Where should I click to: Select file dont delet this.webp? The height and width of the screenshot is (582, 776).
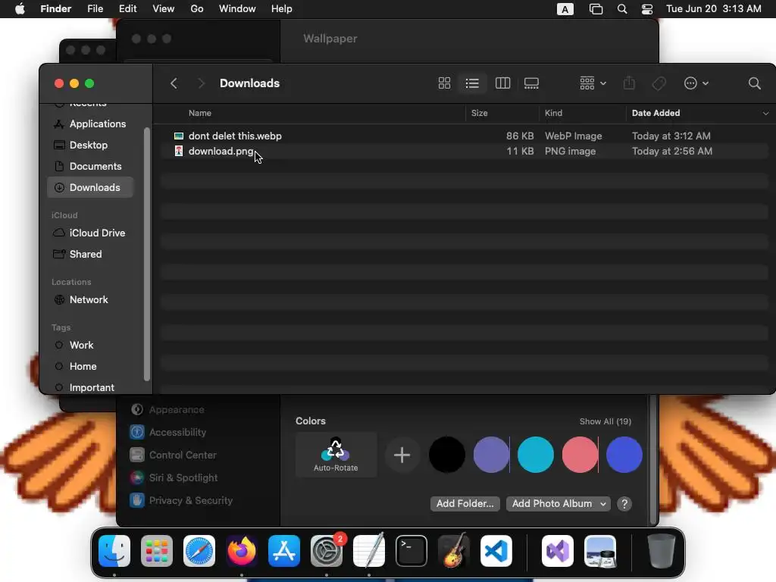[x=464, y=136]
